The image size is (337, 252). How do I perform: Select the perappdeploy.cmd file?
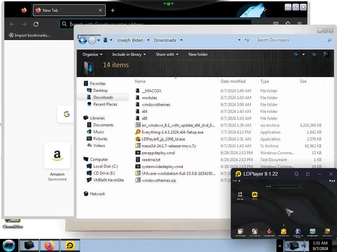click(158, 153)
